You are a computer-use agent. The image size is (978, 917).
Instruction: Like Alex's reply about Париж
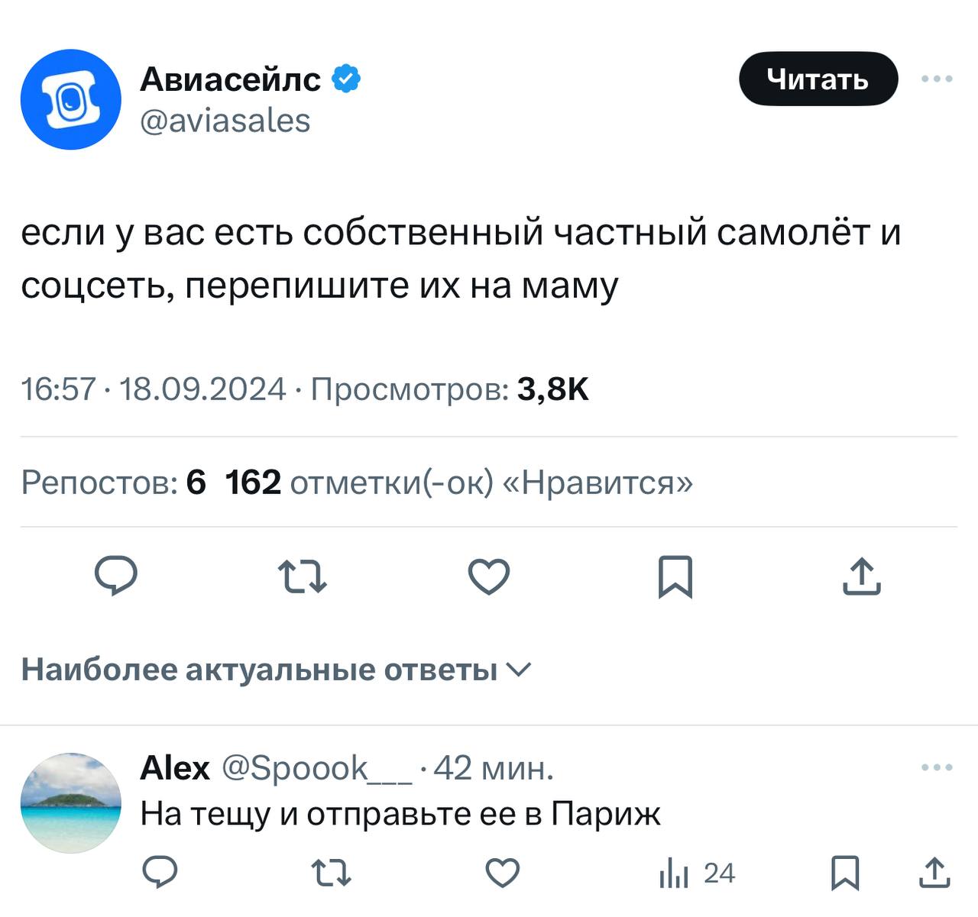point(503,873)
